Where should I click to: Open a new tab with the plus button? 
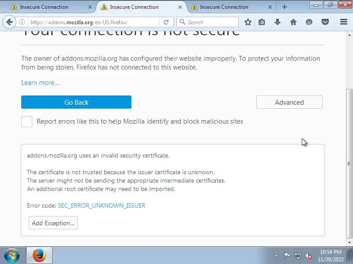284,7
